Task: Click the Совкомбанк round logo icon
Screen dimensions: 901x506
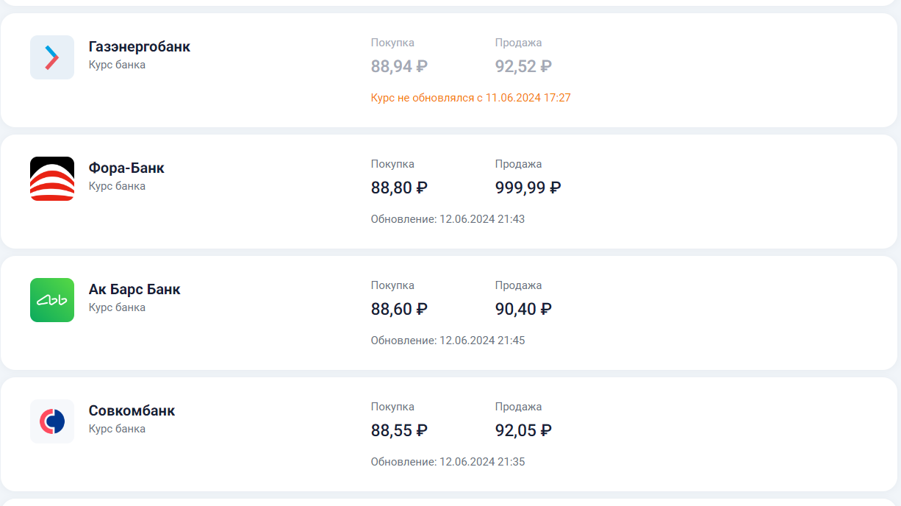Action: (x=52, y=421)
